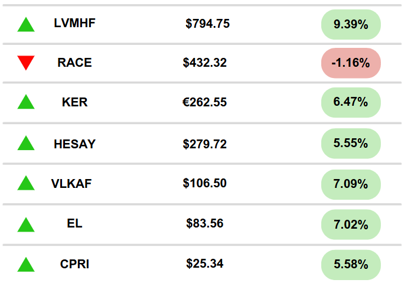Screen dimensions: 411x286
Task: Click the $794.75 price value
Action: (x=208, y=24)
